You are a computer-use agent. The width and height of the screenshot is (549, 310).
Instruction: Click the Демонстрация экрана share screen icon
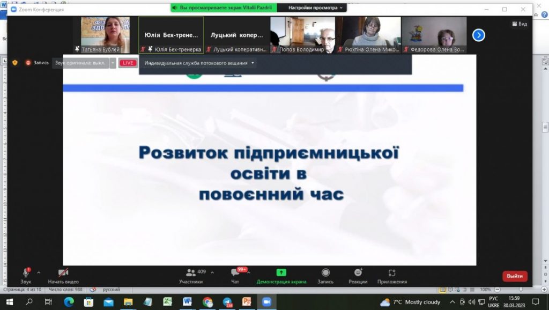[281, 272]
